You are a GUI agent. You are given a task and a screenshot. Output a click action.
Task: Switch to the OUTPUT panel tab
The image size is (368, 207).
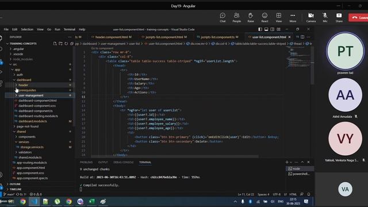tap(103, 162)
